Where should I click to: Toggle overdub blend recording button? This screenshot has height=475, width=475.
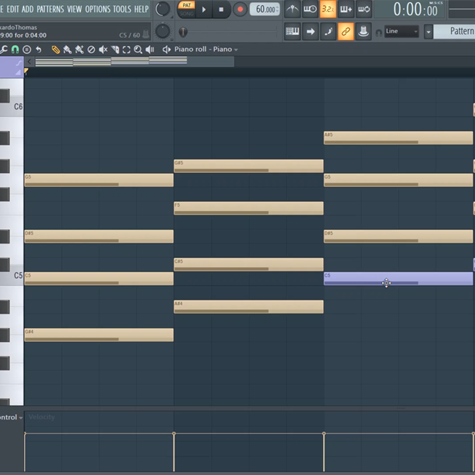click(x=346, y=9)
